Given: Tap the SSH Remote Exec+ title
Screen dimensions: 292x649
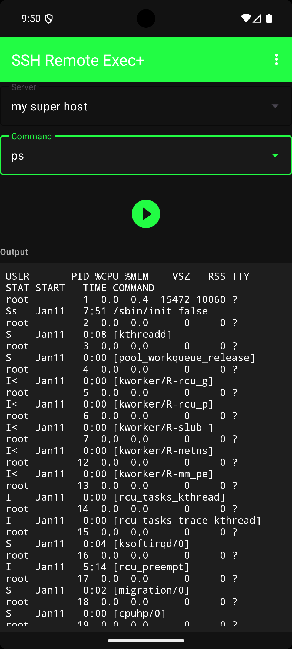Looking at the screenshot, I should click(x=78, y=60).
